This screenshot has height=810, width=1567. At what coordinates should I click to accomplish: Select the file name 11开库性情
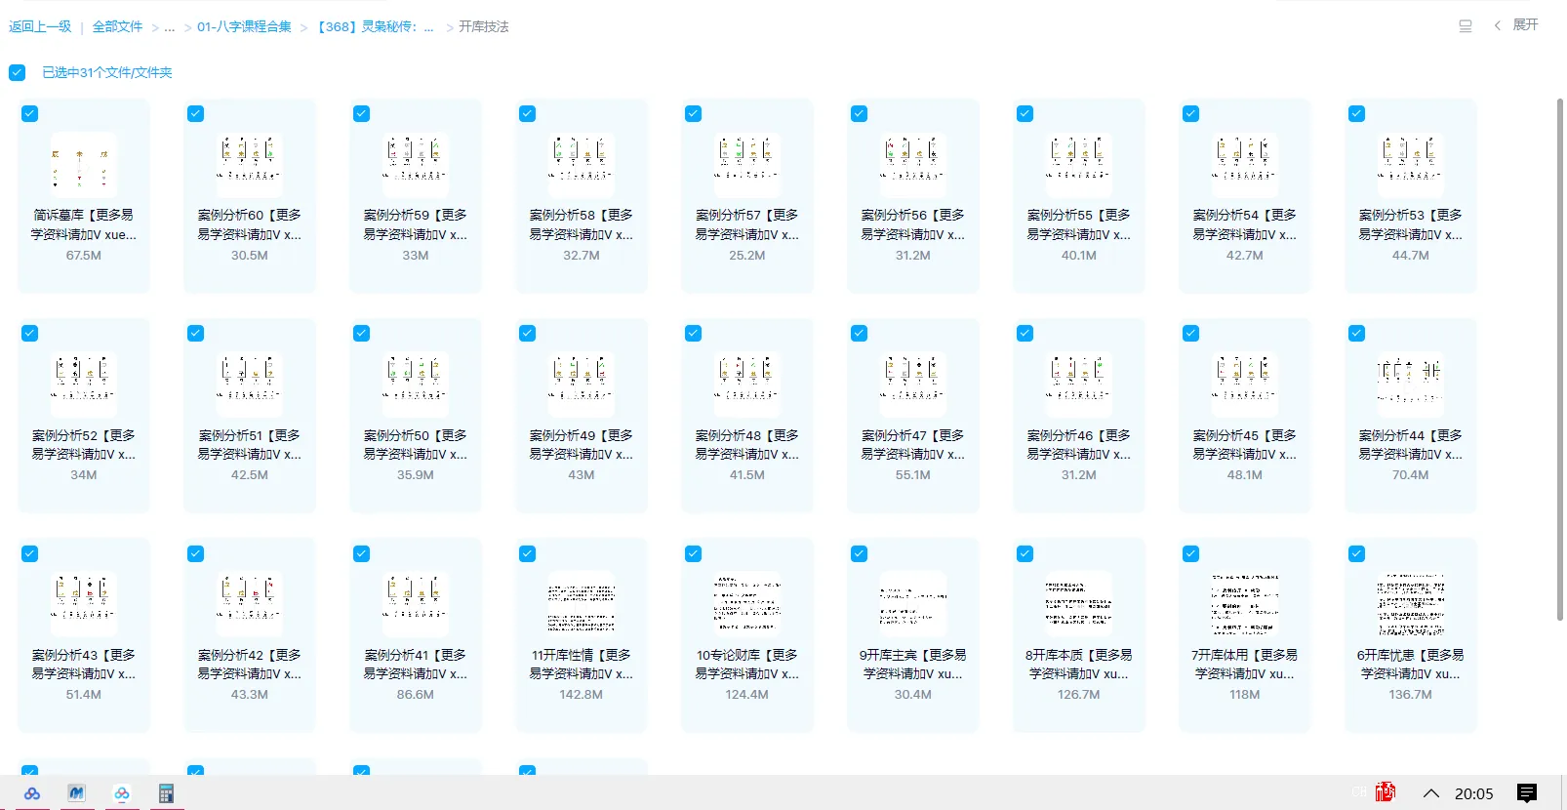click(x=582, y=664)
